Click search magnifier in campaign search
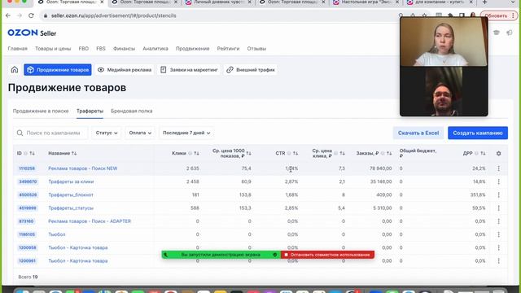The height and width of the screenshot is (293, 521). point(20,133)
